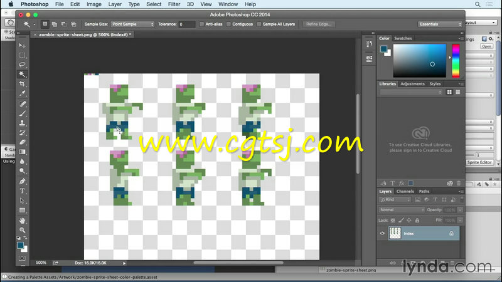The height and width of the screenshot is (282, 502).
Task: Switch to the Adjustments tab
Action: [412, 84]
